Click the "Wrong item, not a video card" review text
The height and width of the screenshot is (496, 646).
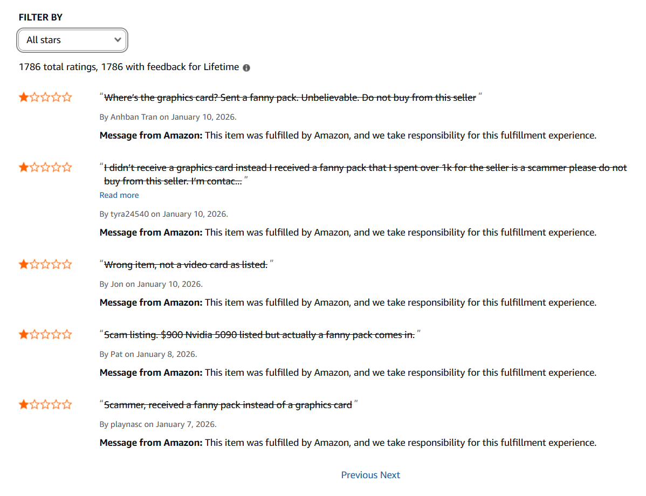click(x=185, y=265)
